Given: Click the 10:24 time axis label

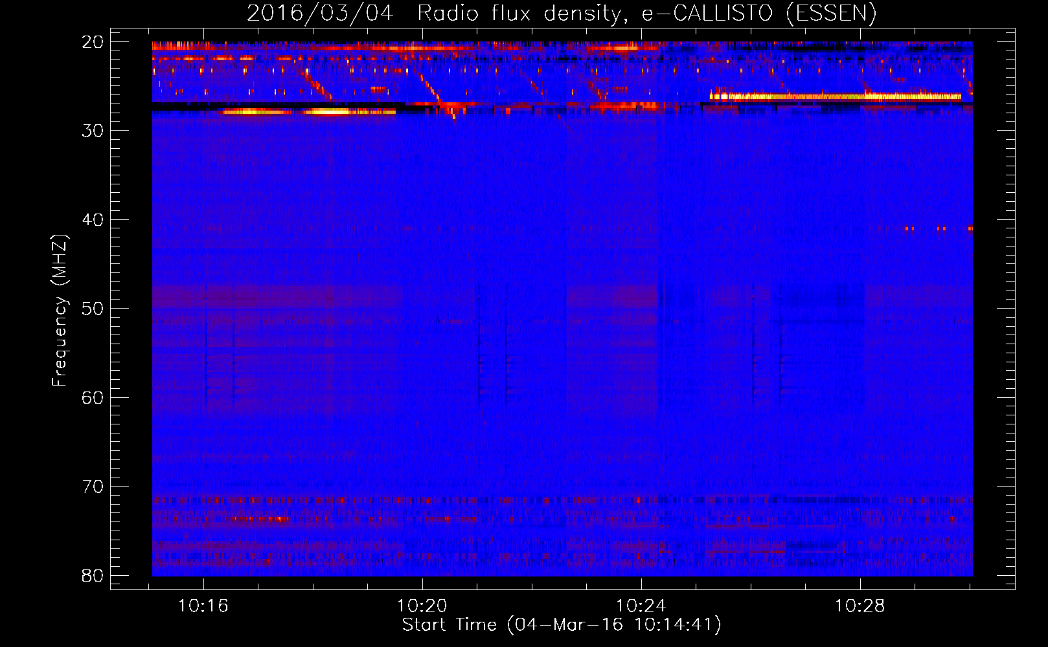Looking at the screenshot, I should [641, 606].
